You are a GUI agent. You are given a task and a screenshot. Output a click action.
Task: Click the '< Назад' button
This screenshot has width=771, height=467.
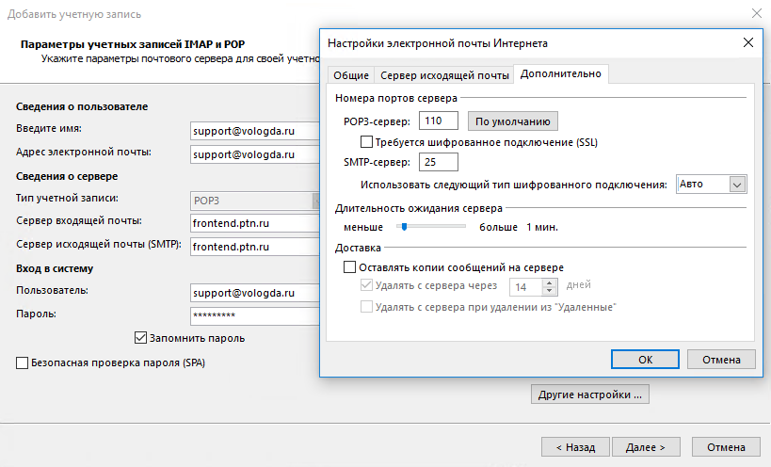(575, 447)
